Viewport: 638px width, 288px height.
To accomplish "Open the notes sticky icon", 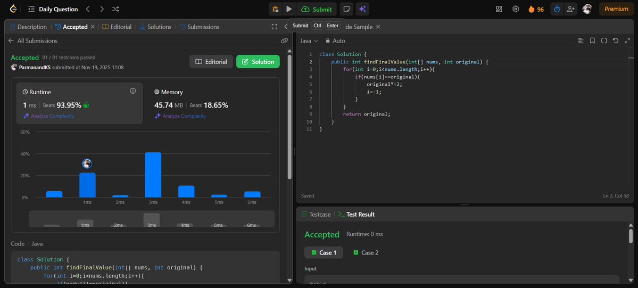I will tap(346, 9).
